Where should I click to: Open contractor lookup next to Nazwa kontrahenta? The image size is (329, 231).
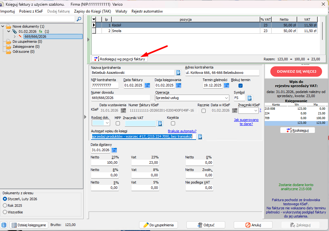coord(178,73)
